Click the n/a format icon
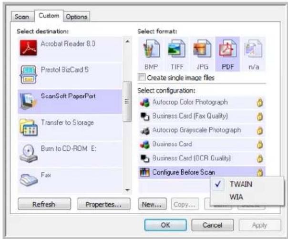This screenshot has height=239, width=288. coord(253,49)
